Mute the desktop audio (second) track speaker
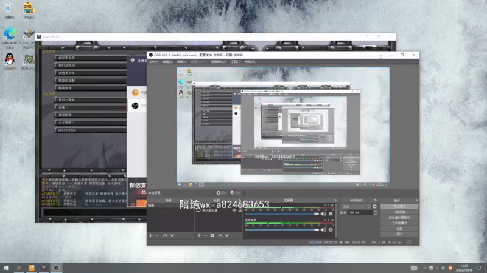 [323, 230]
